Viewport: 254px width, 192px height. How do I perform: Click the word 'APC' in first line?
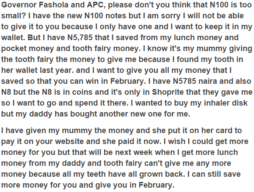pos(95,5)
